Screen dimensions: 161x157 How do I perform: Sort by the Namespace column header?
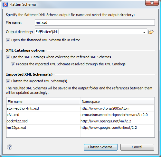pos(117,102)
